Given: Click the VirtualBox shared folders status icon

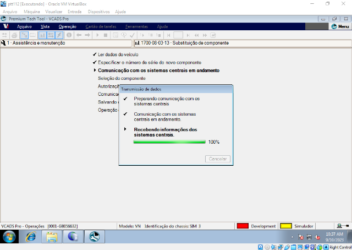Looking at the screenshot, I should [293, 247].
